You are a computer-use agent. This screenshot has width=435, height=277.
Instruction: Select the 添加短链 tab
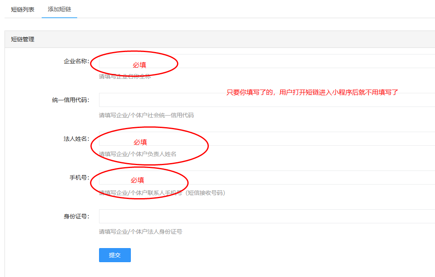59,9
